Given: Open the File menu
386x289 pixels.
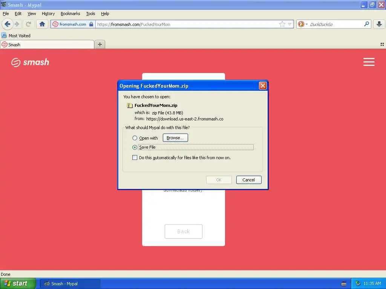Looking at the screenshot, I should (x=6, y=14).
